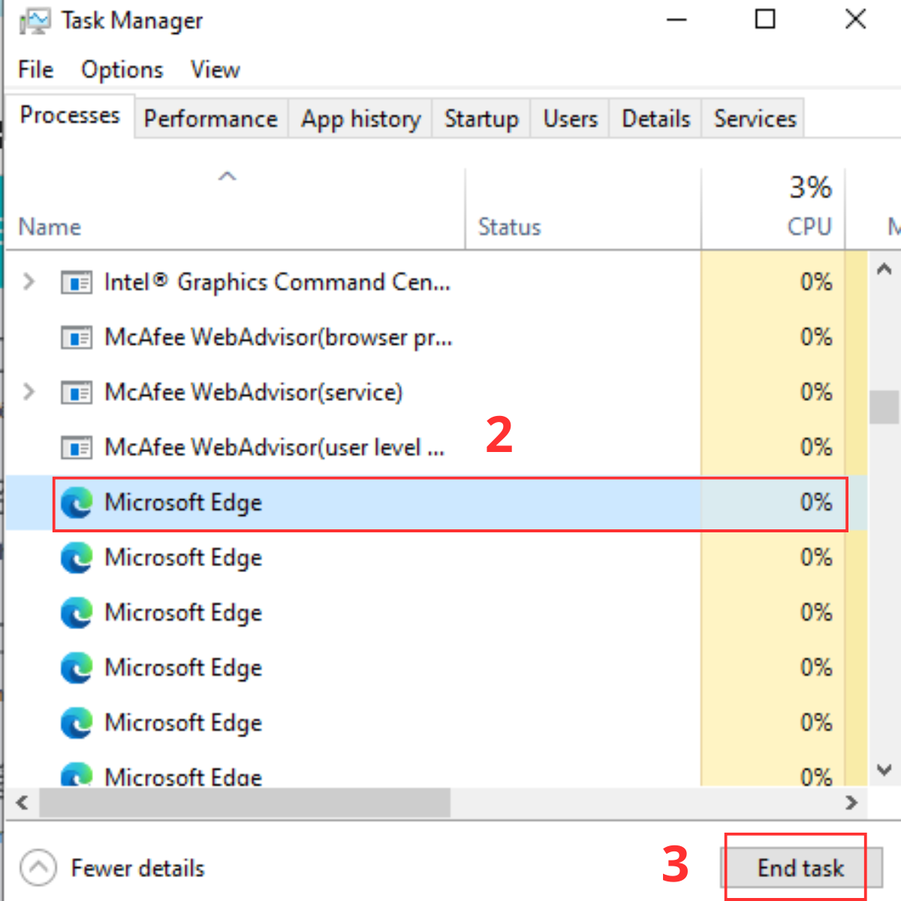The image size is (901, 901).
Task: Click the horizontal scrollbar left arrow
Action: 23,803
